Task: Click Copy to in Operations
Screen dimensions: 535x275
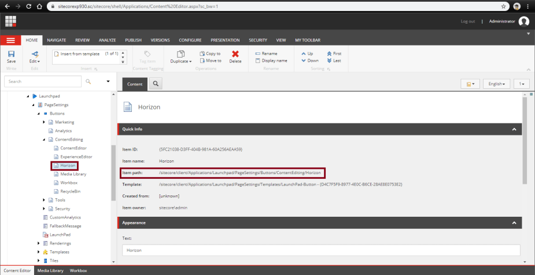Action: (210, 54)
